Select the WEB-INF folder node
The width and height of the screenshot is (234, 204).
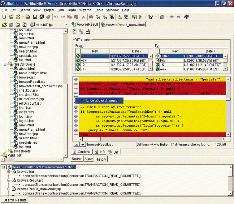14,156
